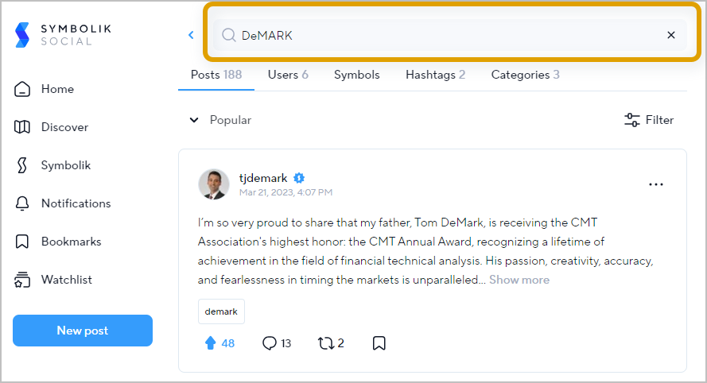Open the three-dot post options menu

pyautogui.click(x=655, y=184)
